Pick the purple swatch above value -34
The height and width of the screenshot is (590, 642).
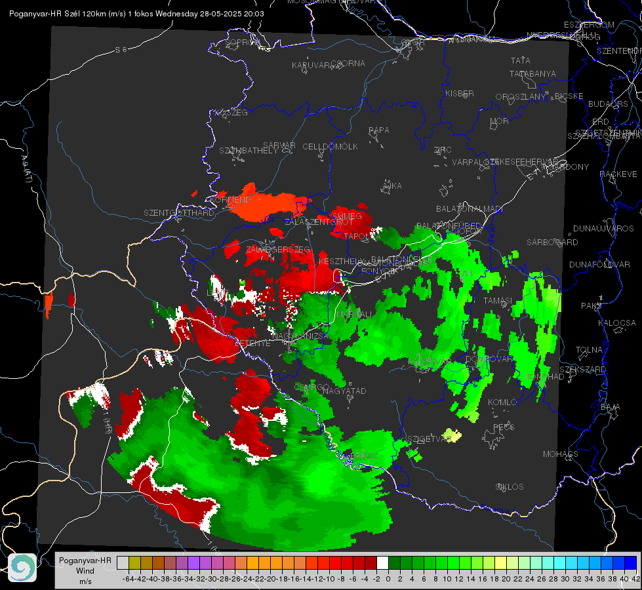pyautogui.click(x=193, y=562)
